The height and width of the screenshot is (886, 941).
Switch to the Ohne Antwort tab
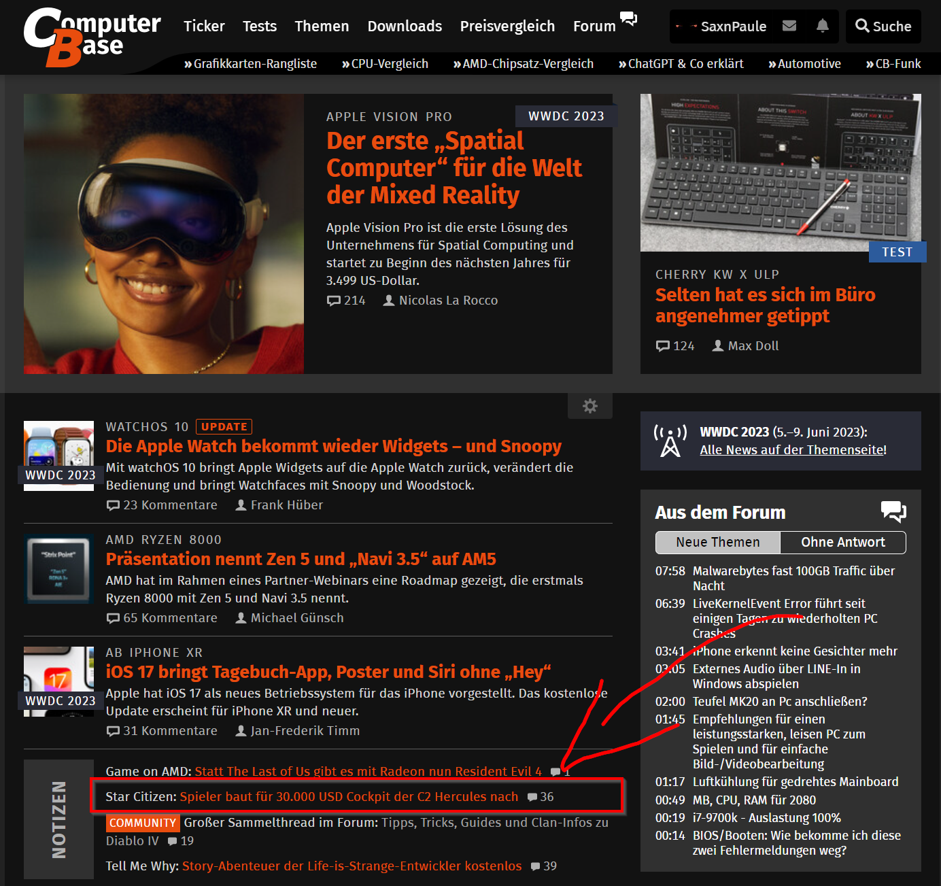(843, 543)
